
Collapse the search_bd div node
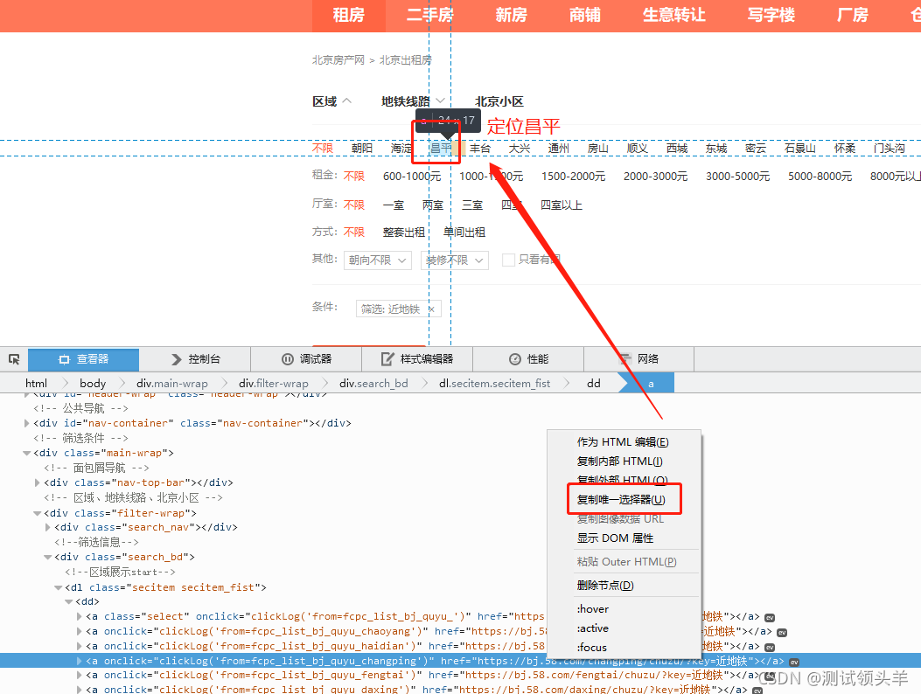pos(47,557)
